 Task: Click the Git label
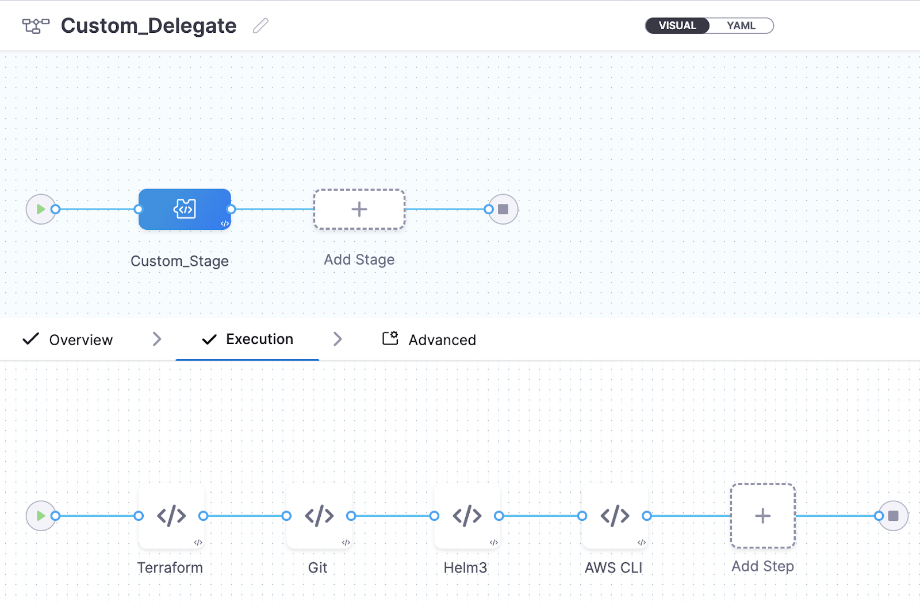[317, 567]
